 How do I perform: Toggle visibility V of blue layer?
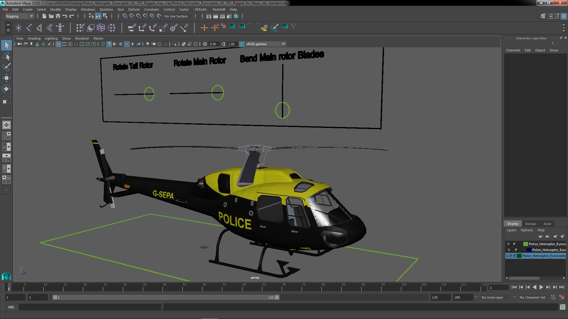[509, 250]
